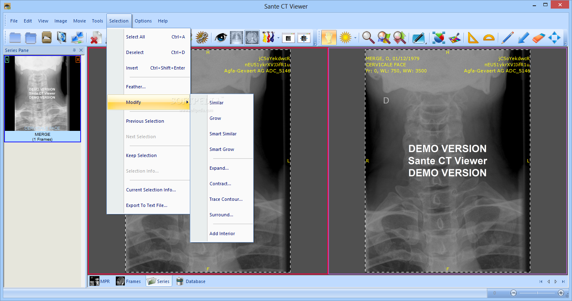Click the magnifier with Windows flag icon

click(384, 38)
